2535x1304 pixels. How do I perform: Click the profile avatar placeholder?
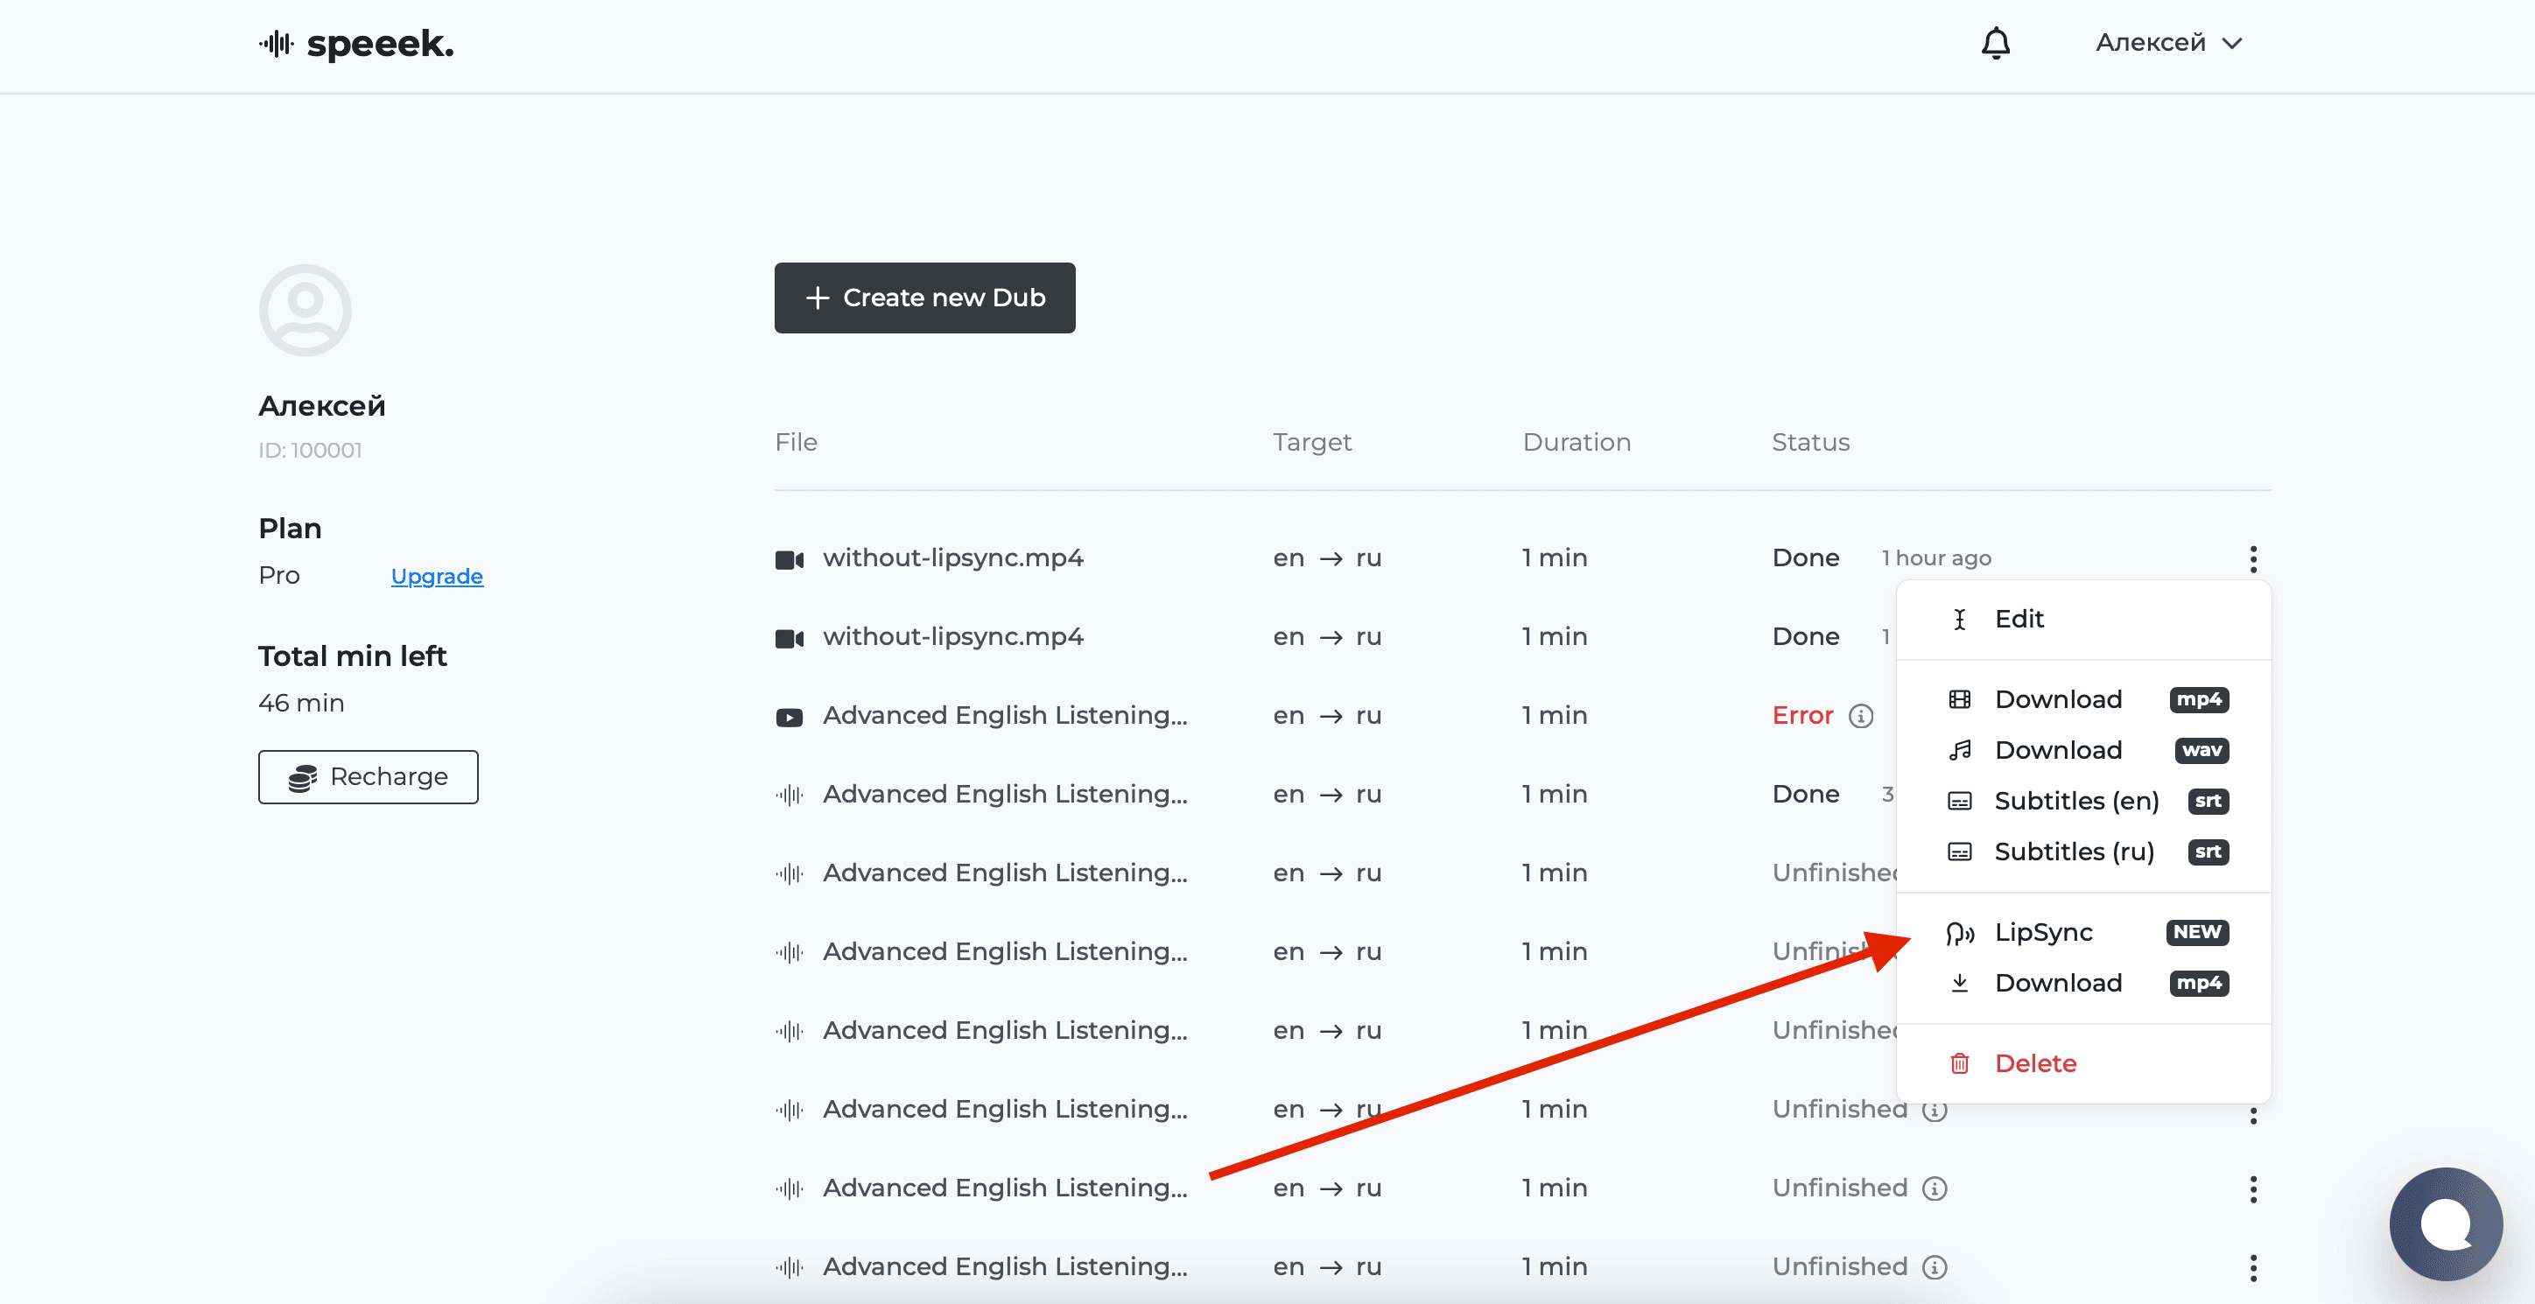click(305, 310)
